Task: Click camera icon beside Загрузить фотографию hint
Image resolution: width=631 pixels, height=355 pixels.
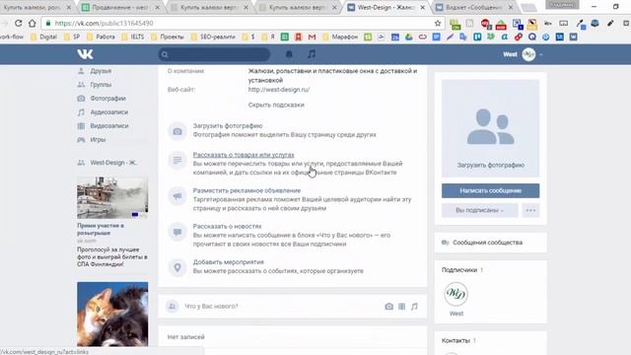Action: 177,131
